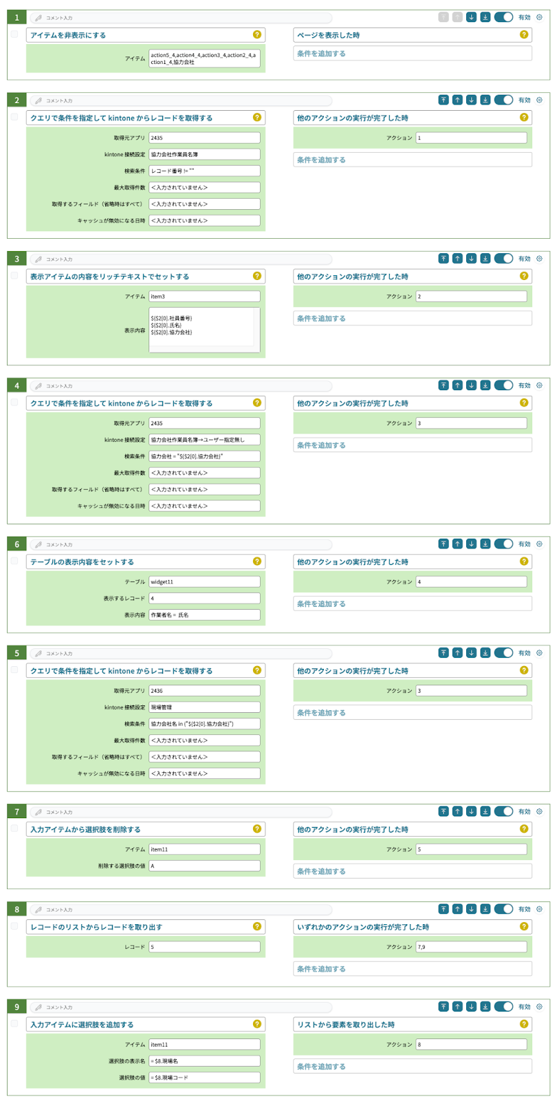The image size is (557, 1101).
Task: Move action 3 to the bottom
Action: click(x=485, y=259)
